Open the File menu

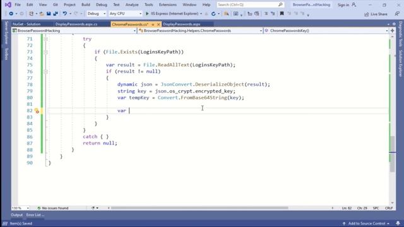(x=18, y=4)
